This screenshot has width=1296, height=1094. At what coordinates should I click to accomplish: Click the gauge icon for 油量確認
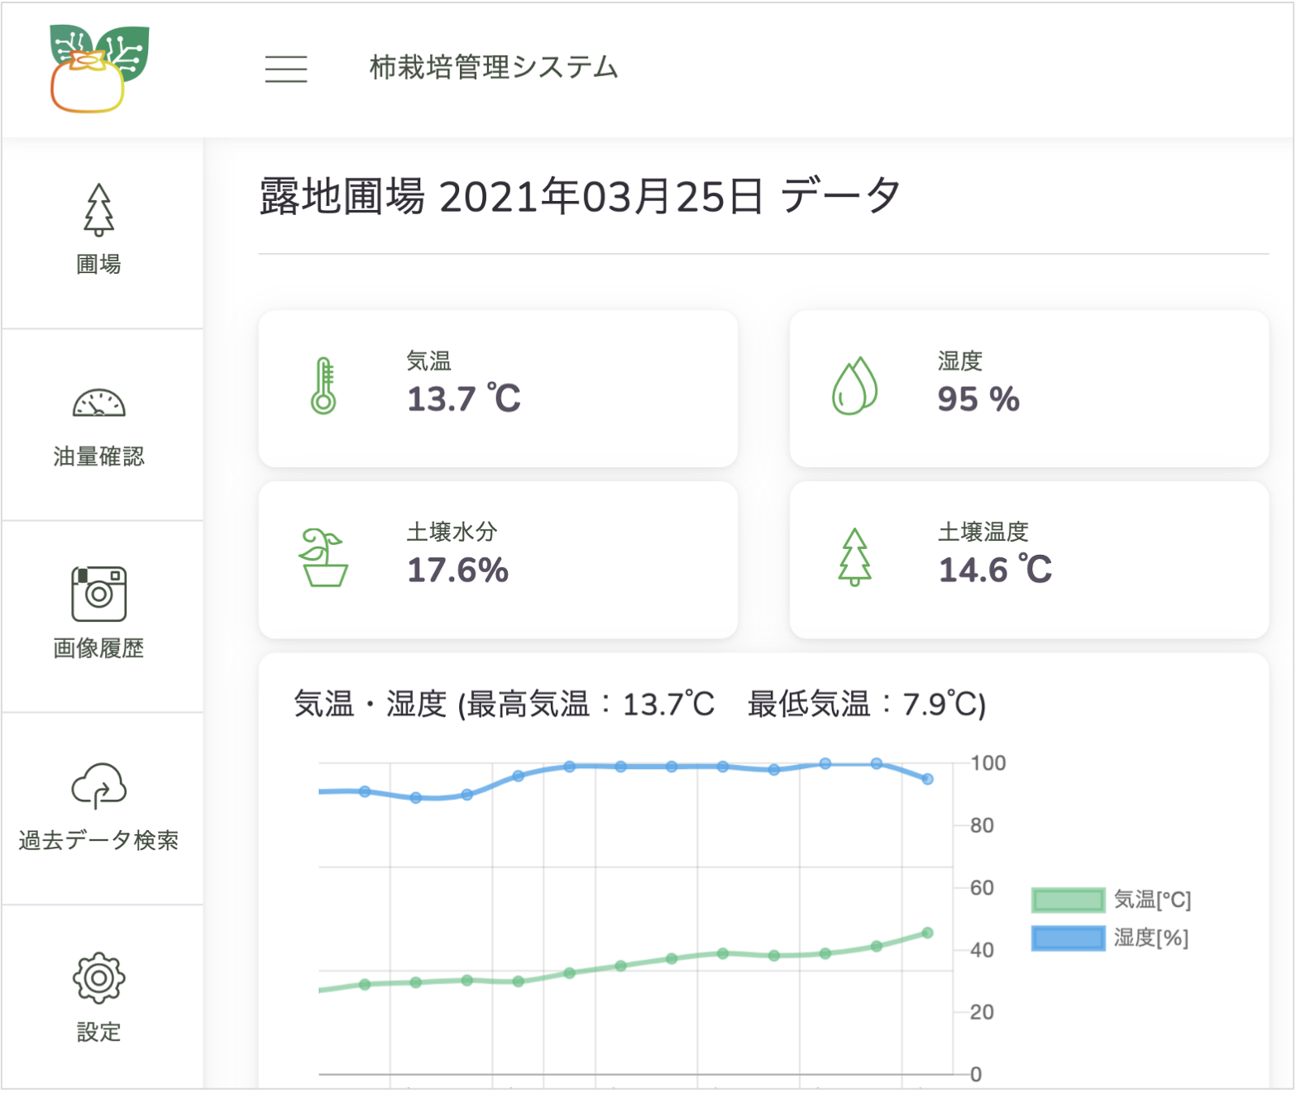coord(98,403)
